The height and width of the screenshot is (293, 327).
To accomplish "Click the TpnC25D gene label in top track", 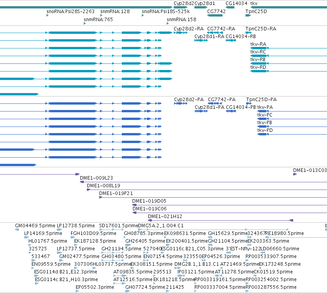I will tap(256, 12).
